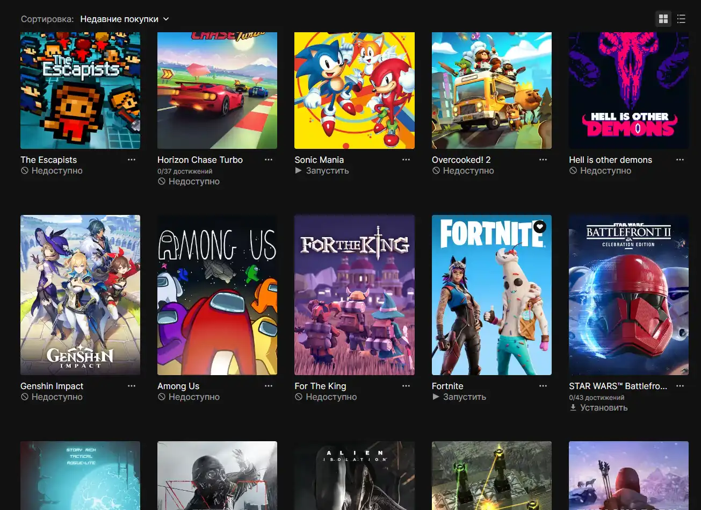The width and height of the screenshot is (701, 510).
Task: Open Among Us three-dot menu
Action: [x=269, y=386]
